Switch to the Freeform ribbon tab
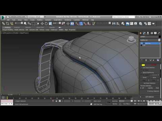This screenshot has height=121, width=162. pos(17,27)
